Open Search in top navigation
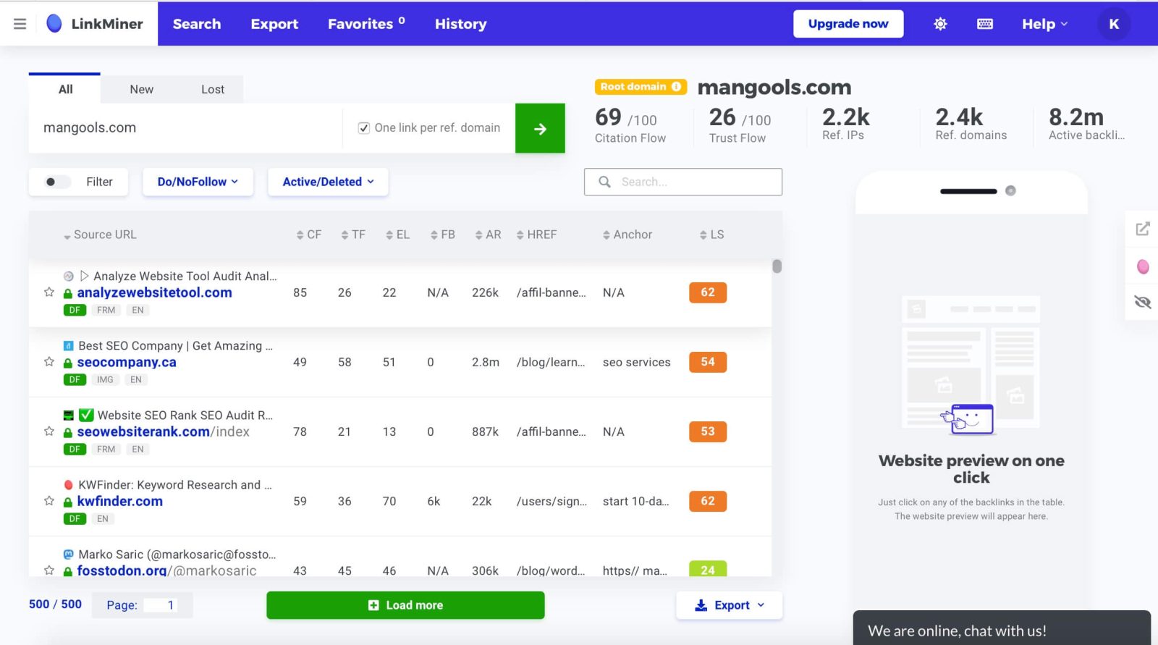Viewport: 1158px width, 645px height. [197, 24]
